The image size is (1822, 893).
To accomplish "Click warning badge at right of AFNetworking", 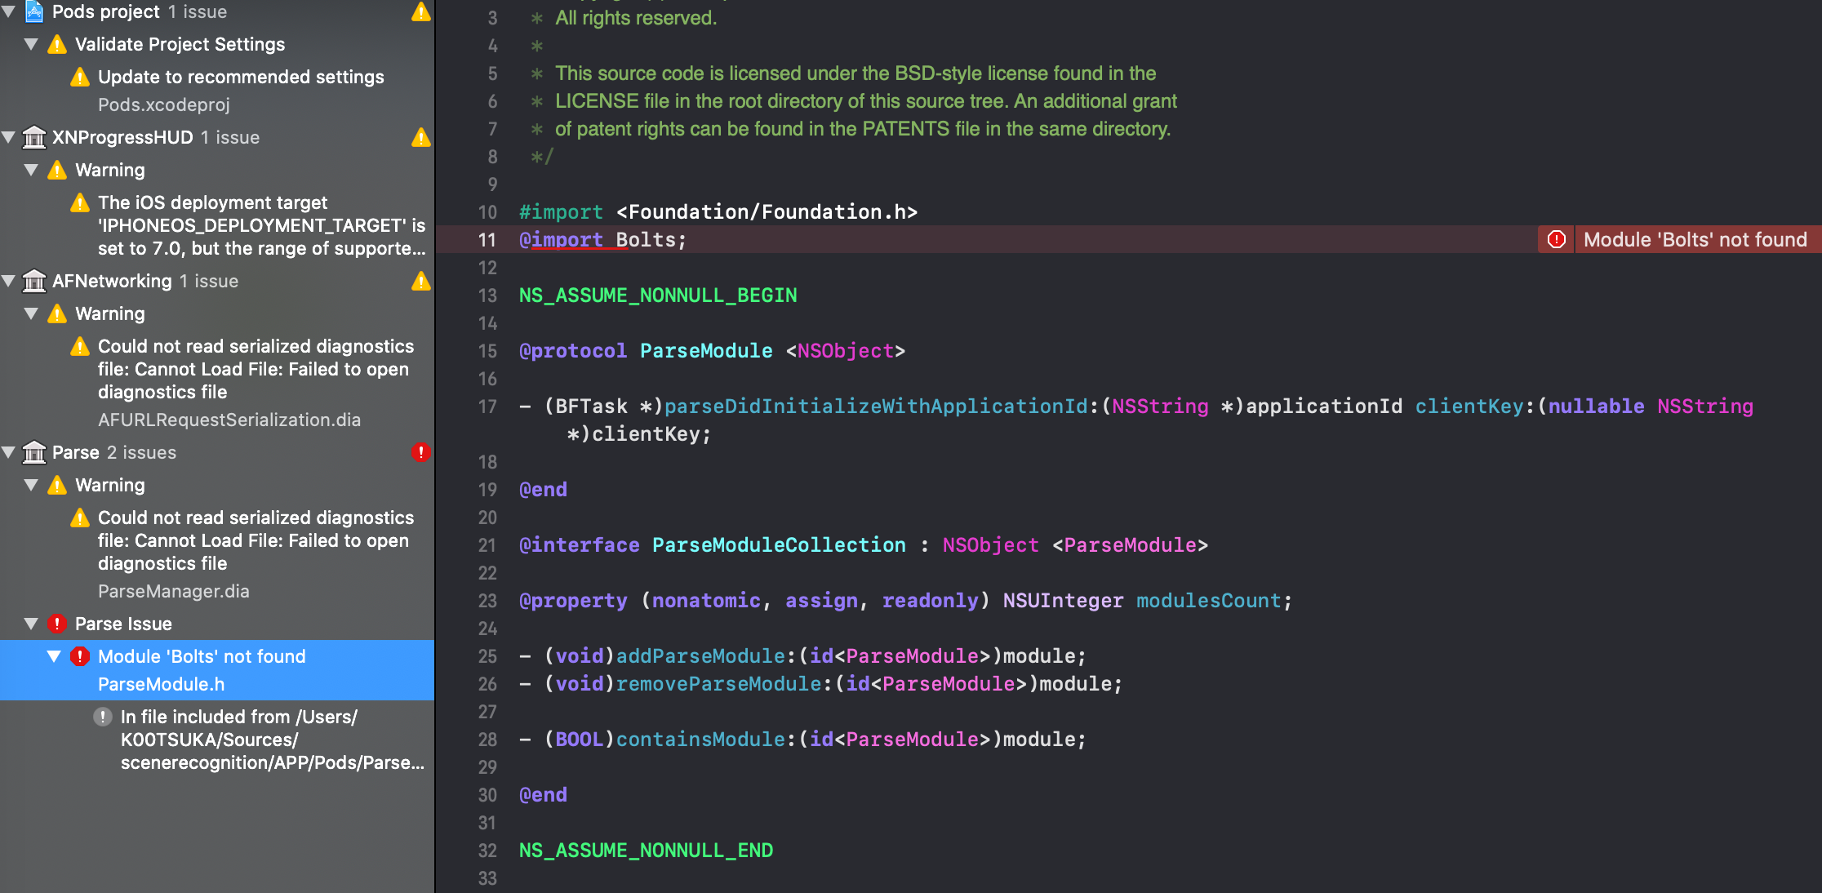I will click(x=420, y=281).
